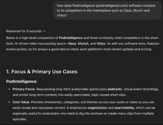Click the bold word 'Vidyo' in the intro
Screen dimensions: 163x125
(101, 44)
